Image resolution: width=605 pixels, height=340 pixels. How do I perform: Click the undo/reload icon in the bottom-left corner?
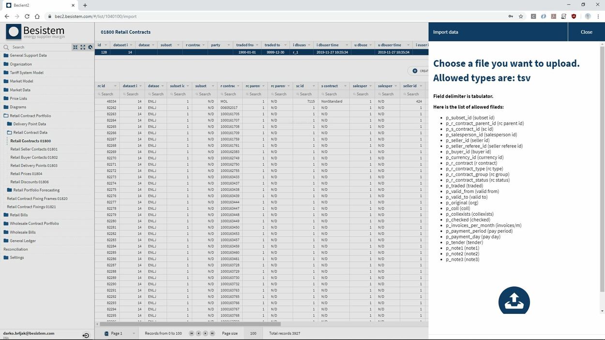[x=86, y=335]
